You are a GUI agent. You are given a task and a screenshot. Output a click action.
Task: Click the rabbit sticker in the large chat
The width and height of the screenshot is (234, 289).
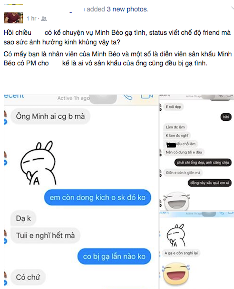(38, 163)
